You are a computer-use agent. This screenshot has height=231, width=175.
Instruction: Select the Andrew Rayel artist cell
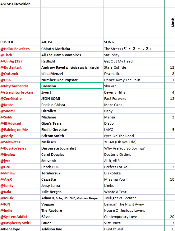pyautogui.click(x=72, y=67)
